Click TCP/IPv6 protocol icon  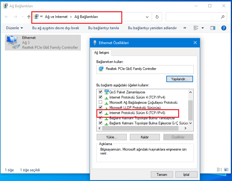(x=106, y=113)
